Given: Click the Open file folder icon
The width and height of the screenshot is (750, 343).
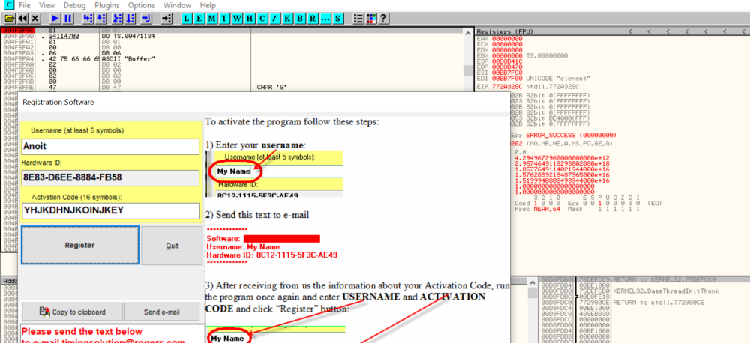Looking at the screenshot, I should click(9, 18).
